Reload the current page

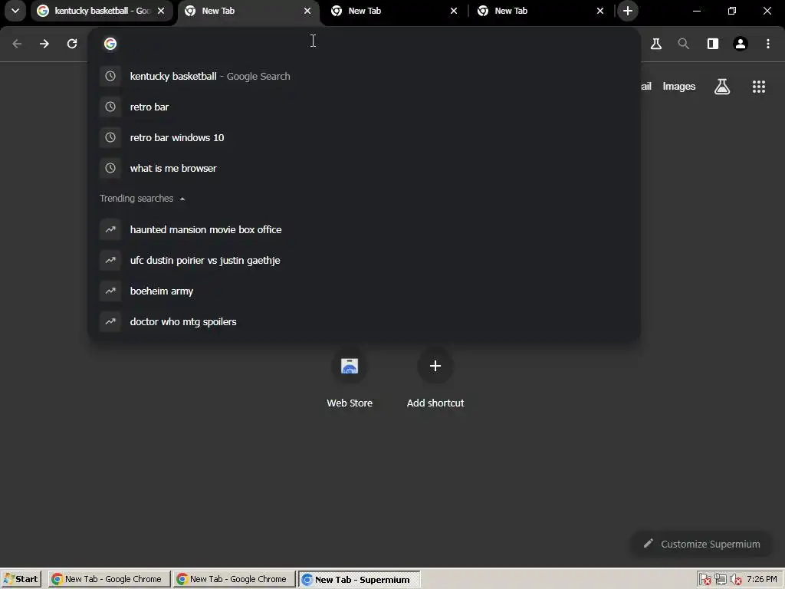[72, 44]
